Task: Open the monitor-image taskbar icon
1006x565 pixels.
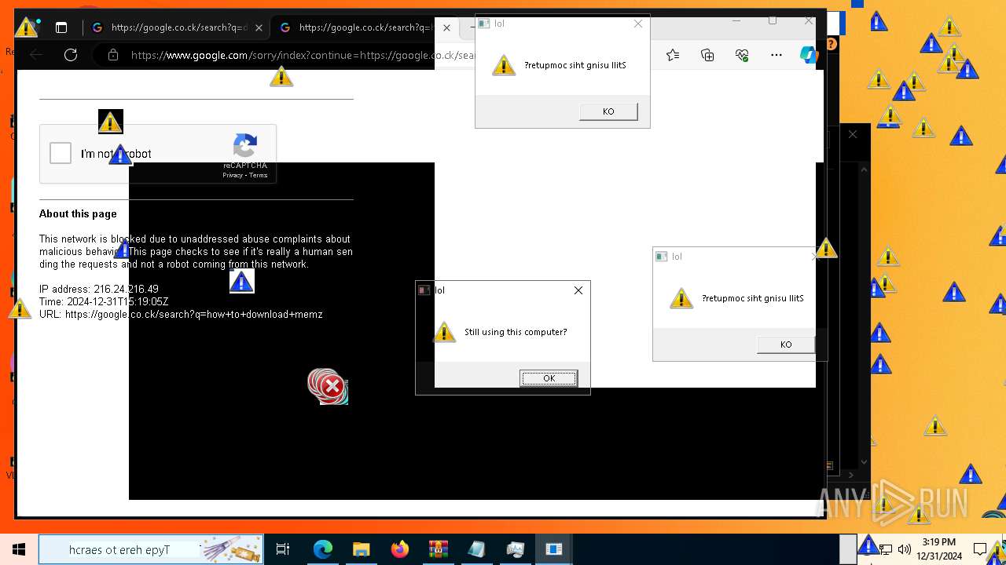Action: [516, 549]
